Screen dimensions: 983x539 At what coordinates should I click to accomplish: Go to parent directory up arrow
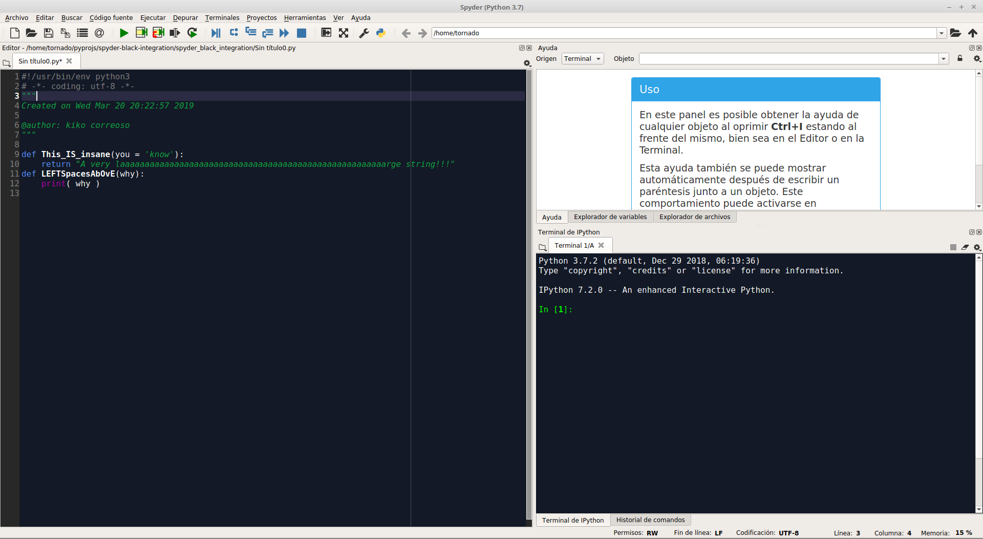click(973, 33)
